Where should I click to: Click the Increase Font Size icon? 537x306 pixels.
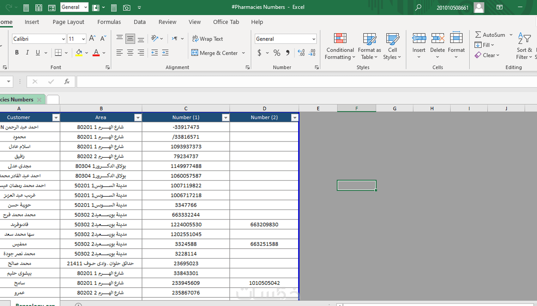coord(92,38)
